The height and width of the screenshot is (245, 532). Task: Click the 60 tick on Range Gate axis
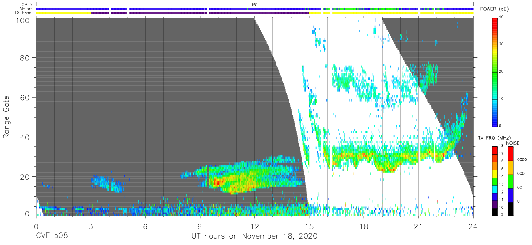(x=26, y=98)
